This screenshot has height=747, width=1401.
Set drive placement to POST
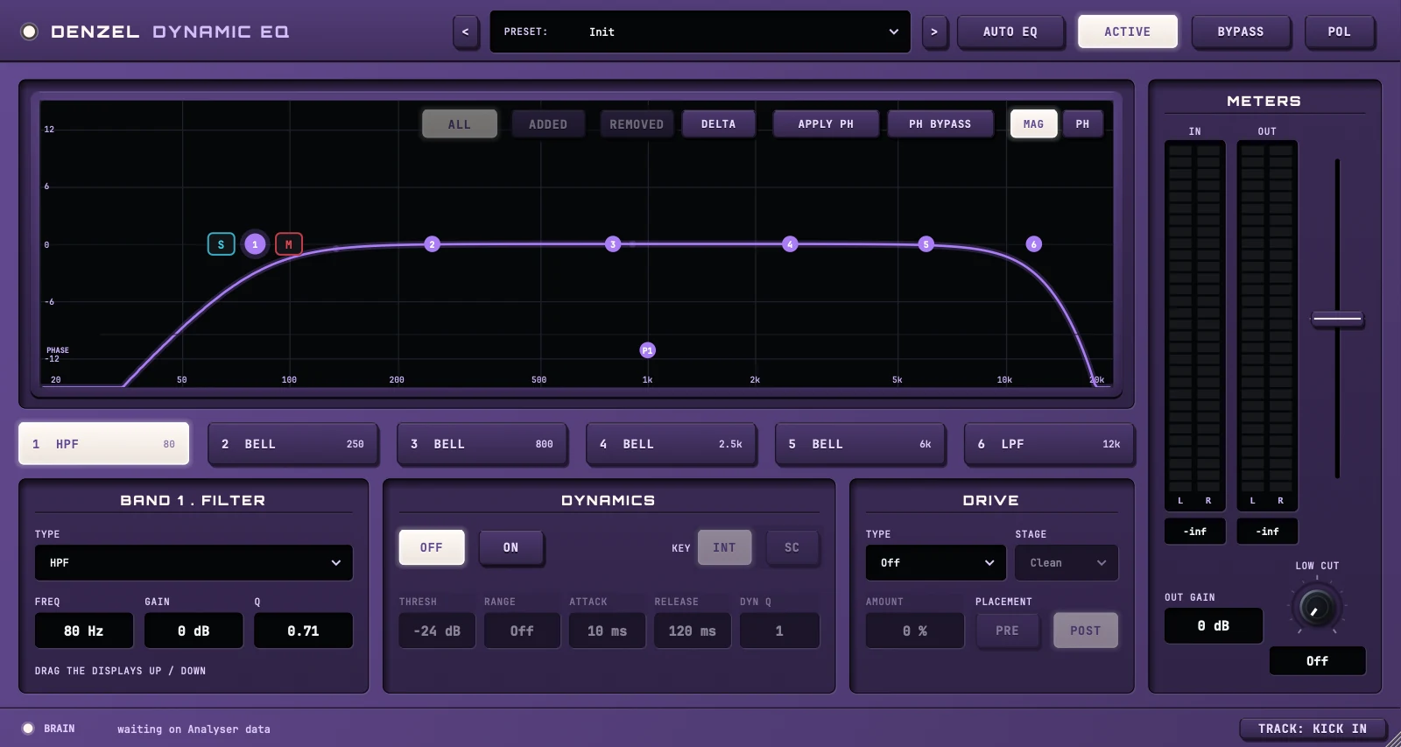tap(1086, 631)
